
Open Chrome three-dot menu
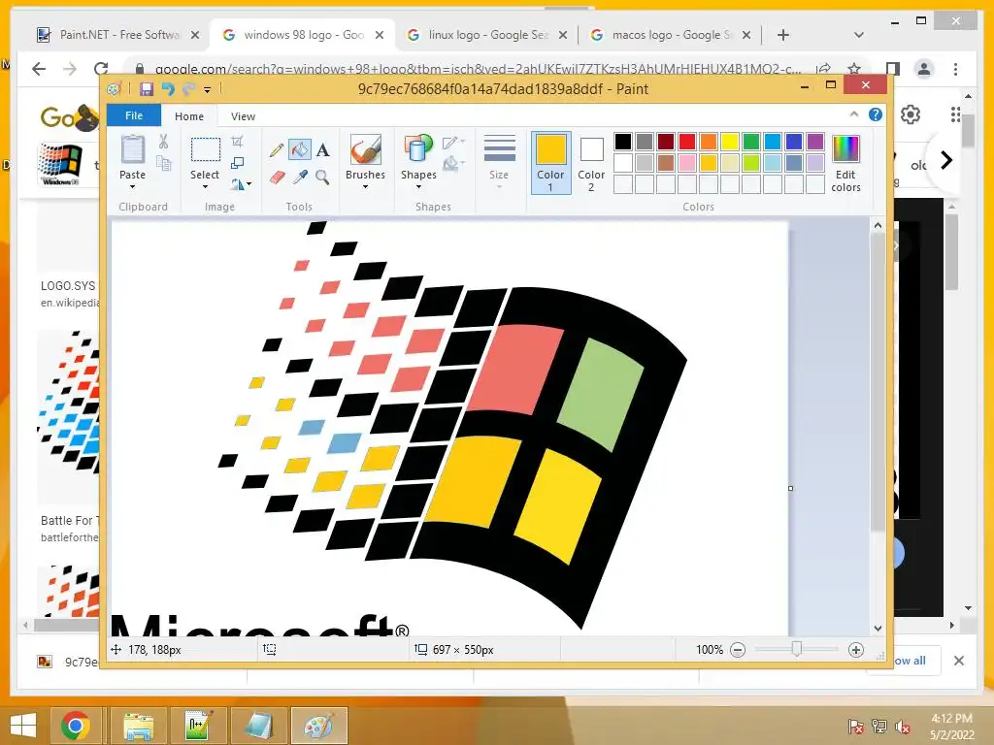(x=955, y=69)
